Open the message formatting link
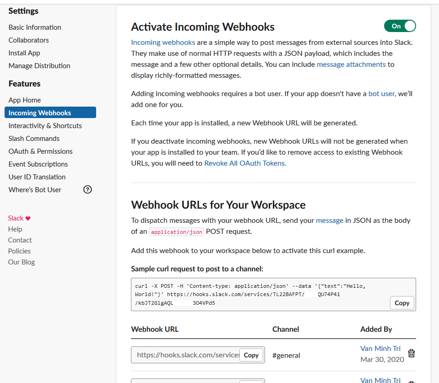Viewport: 439px width, 383px height. coord(330,220)
